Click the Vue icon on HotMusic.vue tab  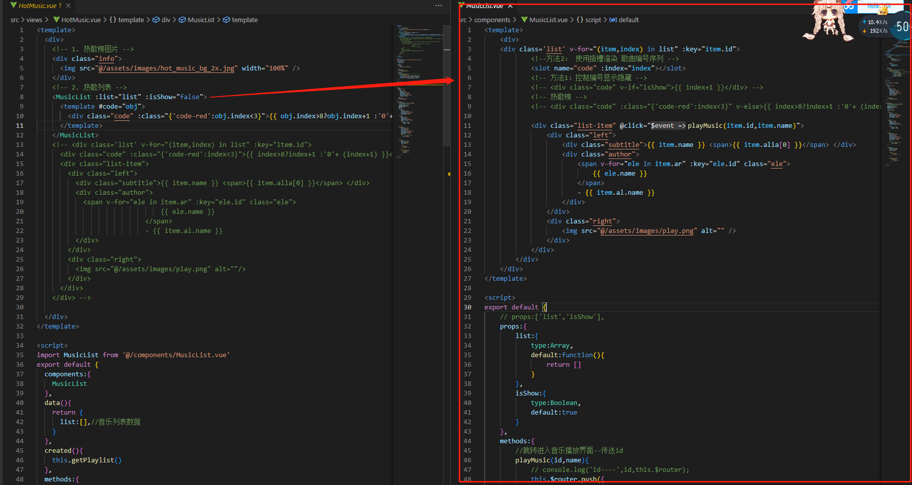tap(14, 6)
